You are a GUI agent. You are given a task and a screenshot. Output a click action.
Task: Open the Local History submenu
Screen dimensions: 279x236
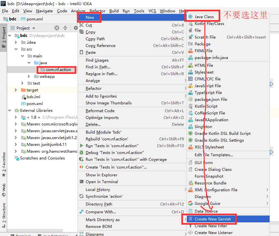click(x=132, y=189)
